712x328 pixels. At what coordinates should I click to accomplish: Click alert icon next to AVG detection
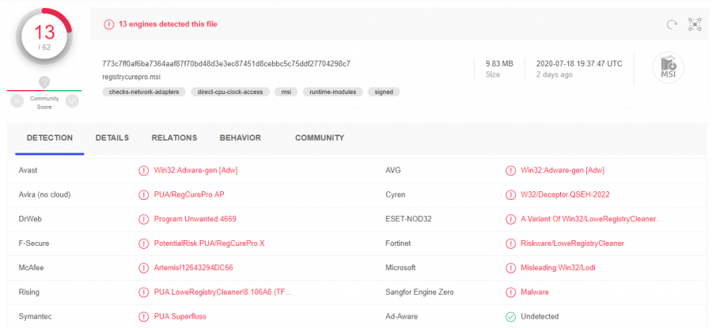coord(510,171)
